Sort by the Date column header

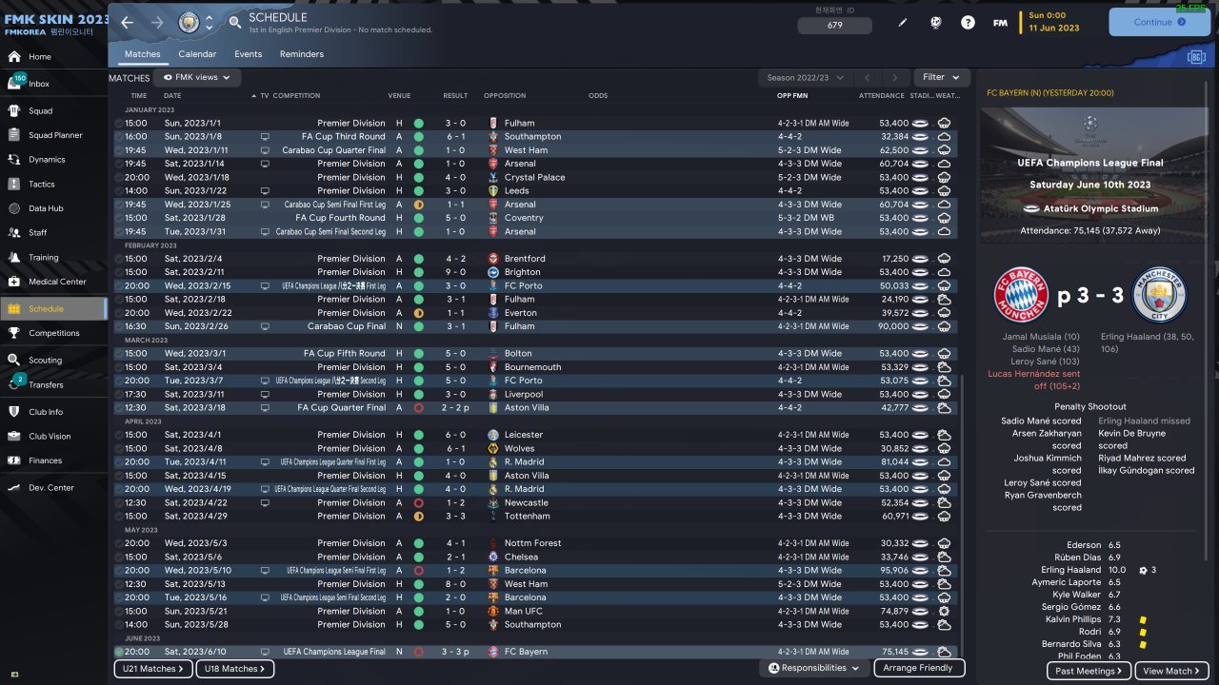[172, 96]
